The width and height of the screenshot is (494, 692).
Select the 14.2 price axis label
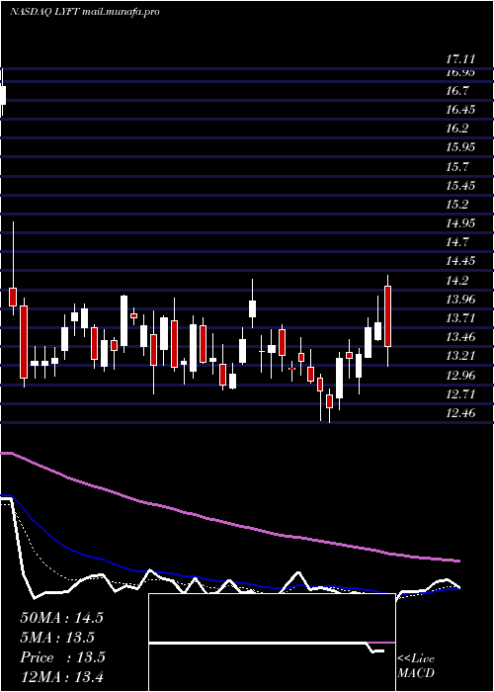coord(456,281)
